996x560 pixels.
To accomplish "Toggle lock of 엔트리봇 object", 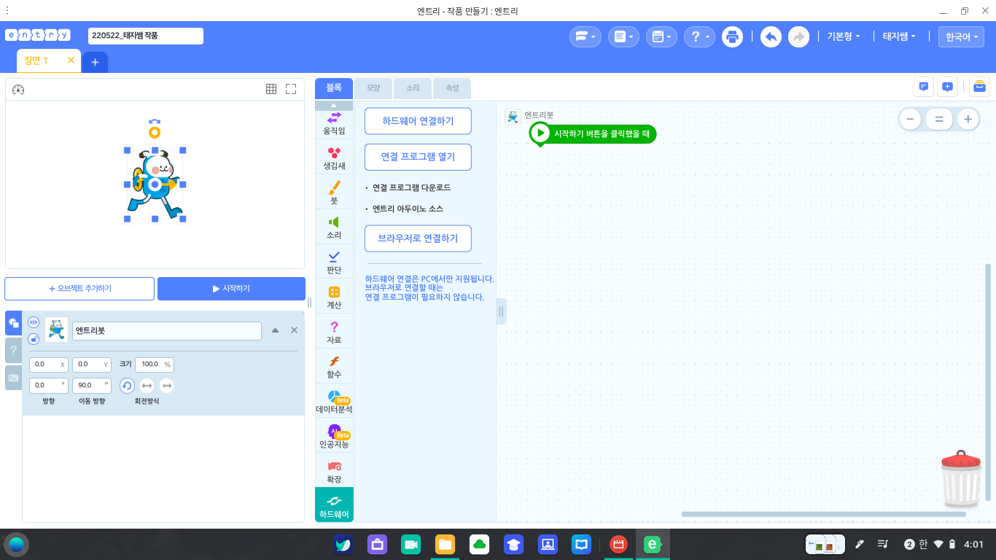I will pyautogui.click(x=34, y=339).
